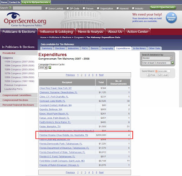This screenshot has width=182, height=176.
Task: Open the Campaign Finance Cycle dropdown
Action: [43, 68]
